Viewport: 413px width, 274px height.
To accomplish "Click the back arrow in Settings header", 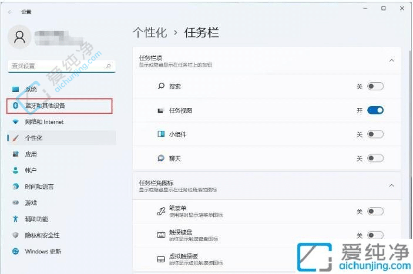I will (x=11, y=12).
